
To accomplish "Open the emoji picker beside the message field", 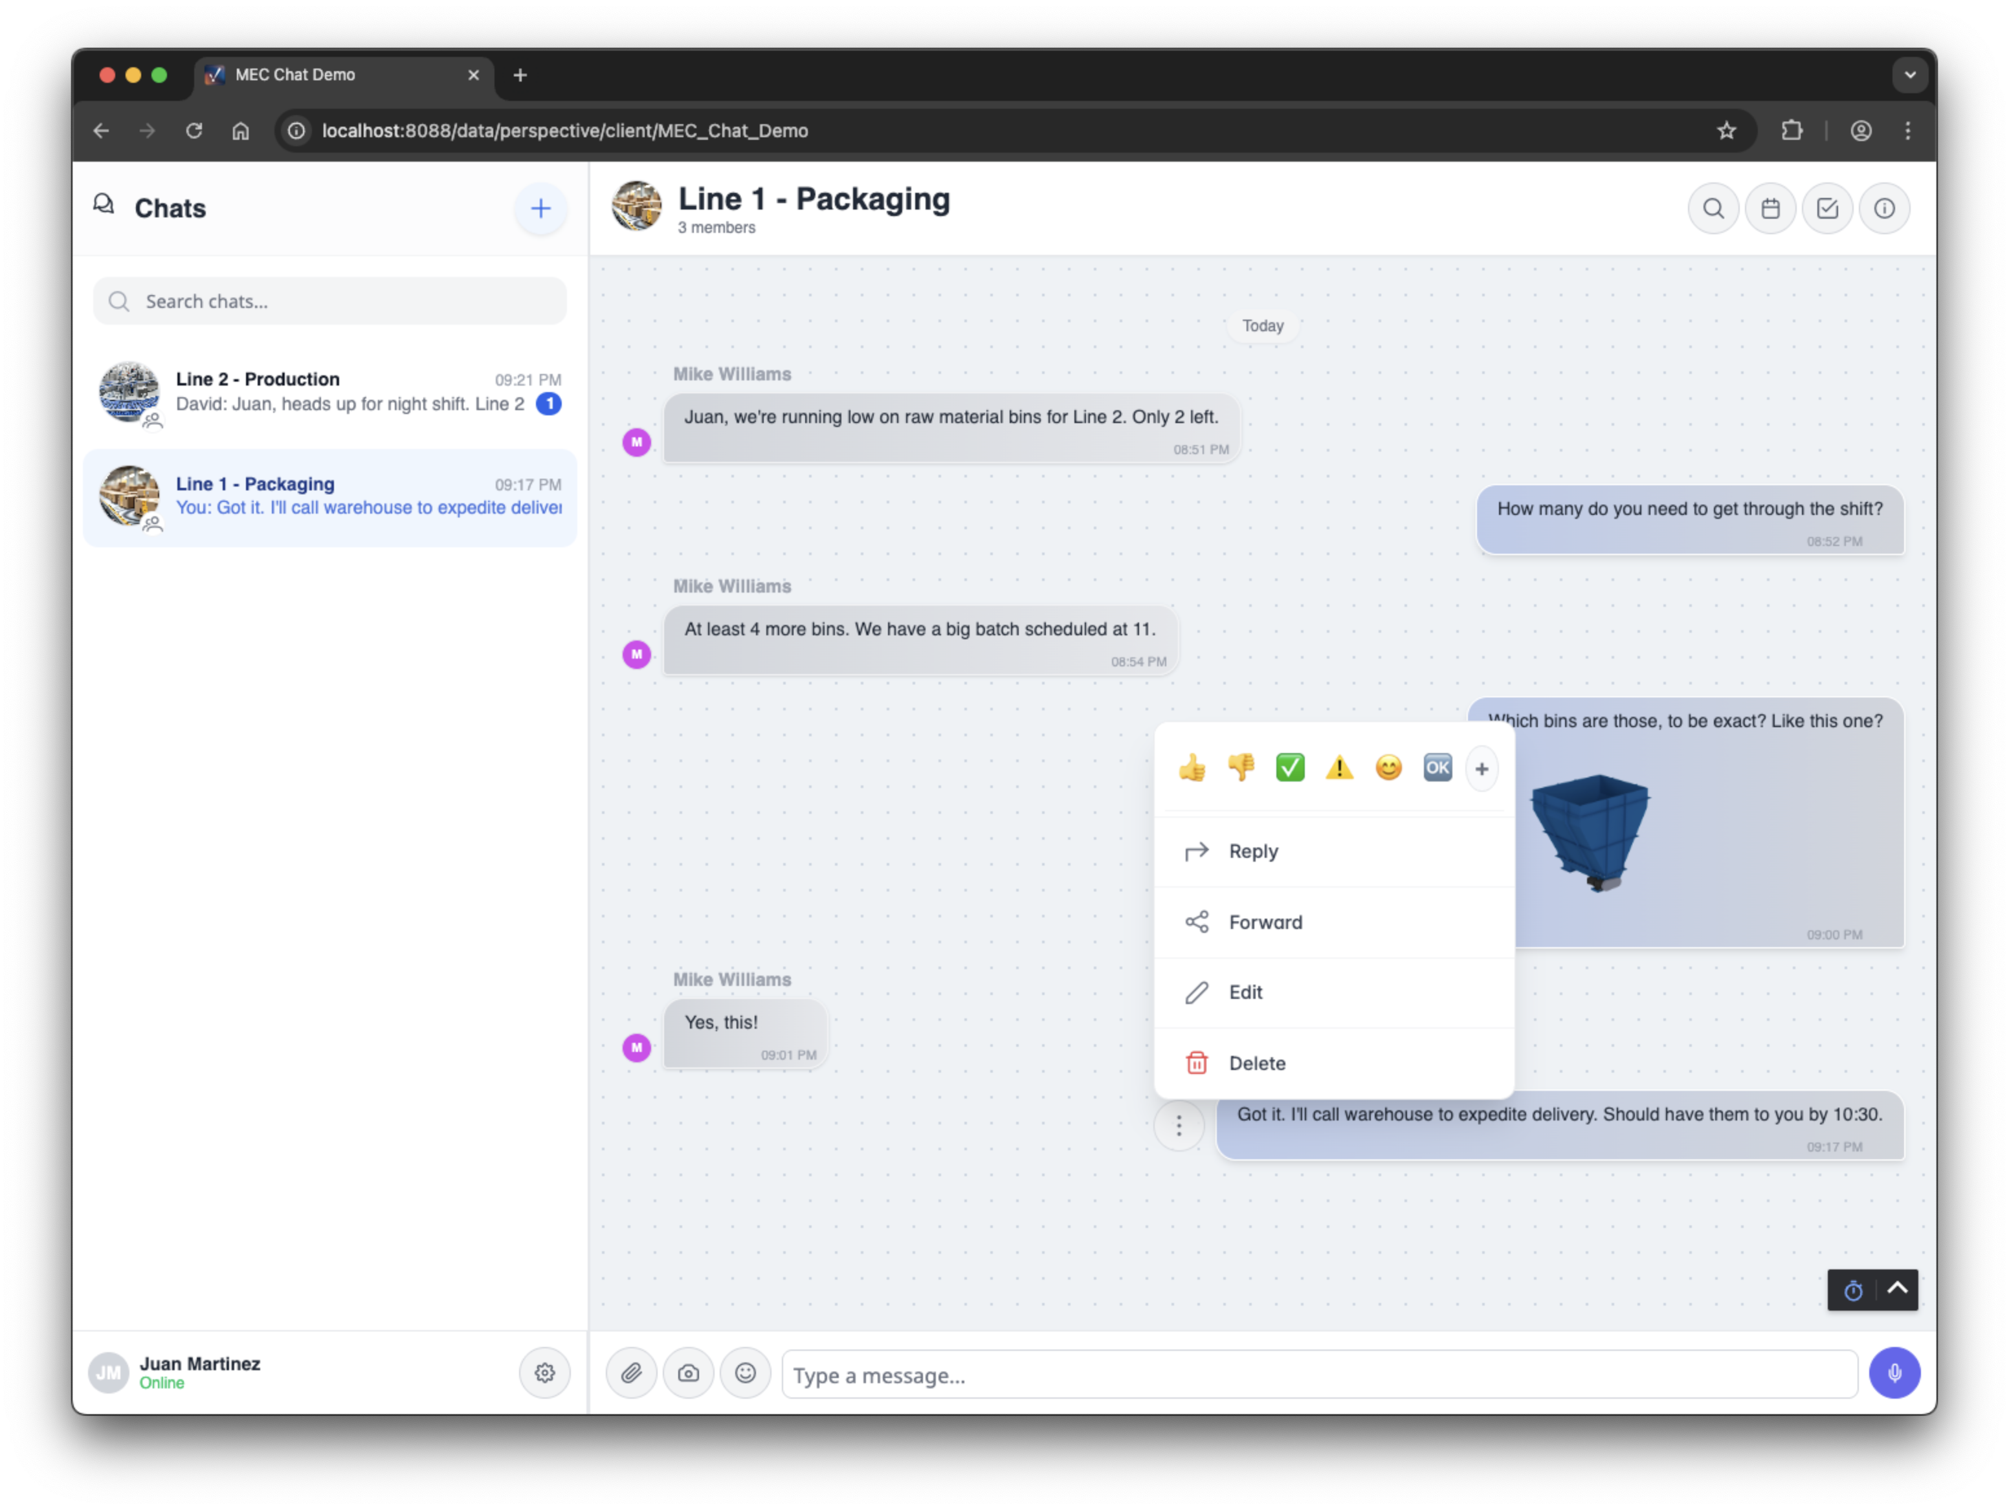I will click(x=746, y=1373).
